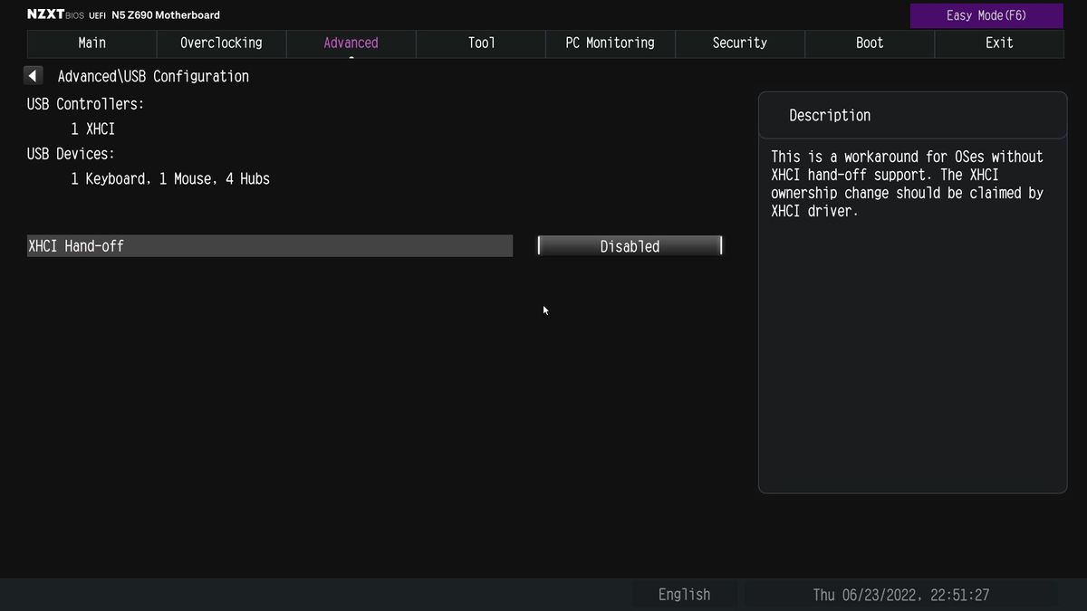The height and width of the screenshot is (611, 1087).
Task: Click the Description panel heading
Action: (x=830, y=115)
